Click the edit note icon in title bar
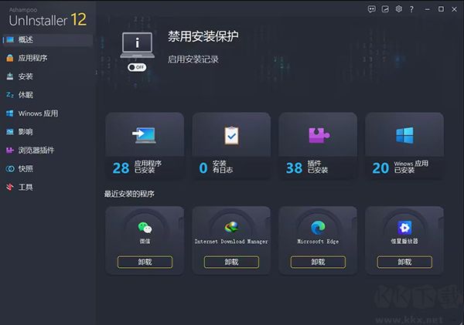464x325 pixels. pyautogui.click(x=385, y=9)
